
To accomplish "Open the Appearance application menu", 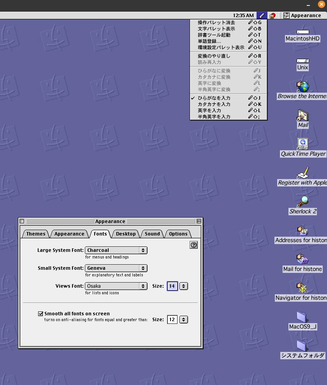I will coord(302,16).
